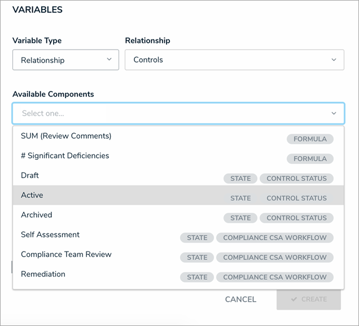
Task: Pick the Remediation state option
Action: point(43,274)
